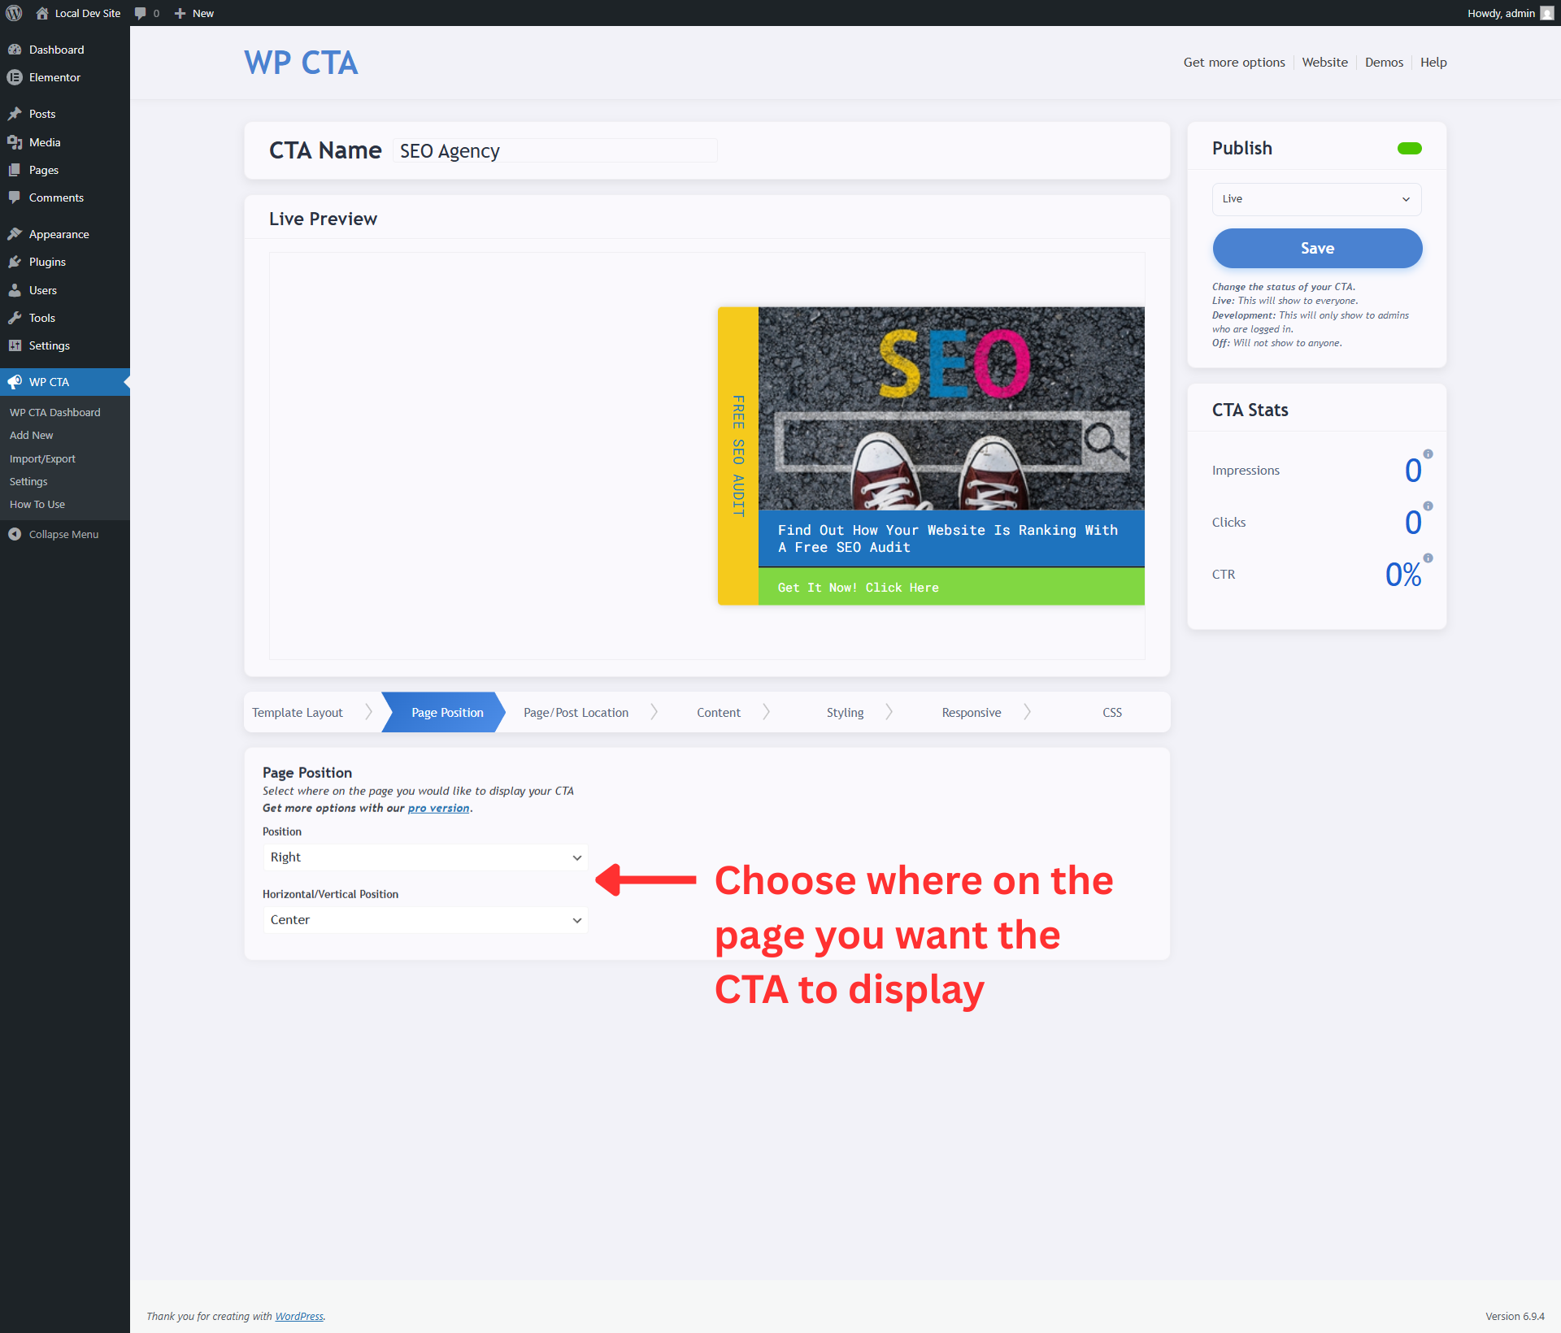
Task: Change the Position dropdown from Right
Action: [424, 857]
